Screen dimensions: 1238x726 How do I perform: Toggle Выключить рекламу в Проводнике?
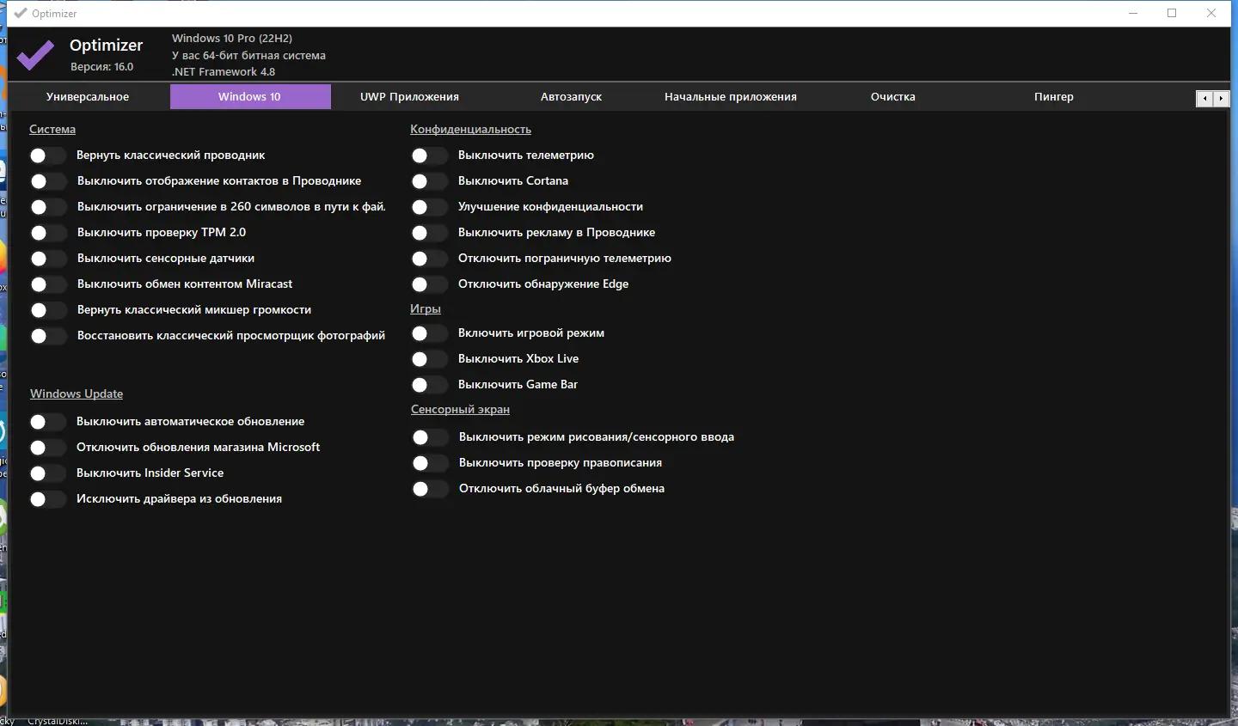pos(429,233)
